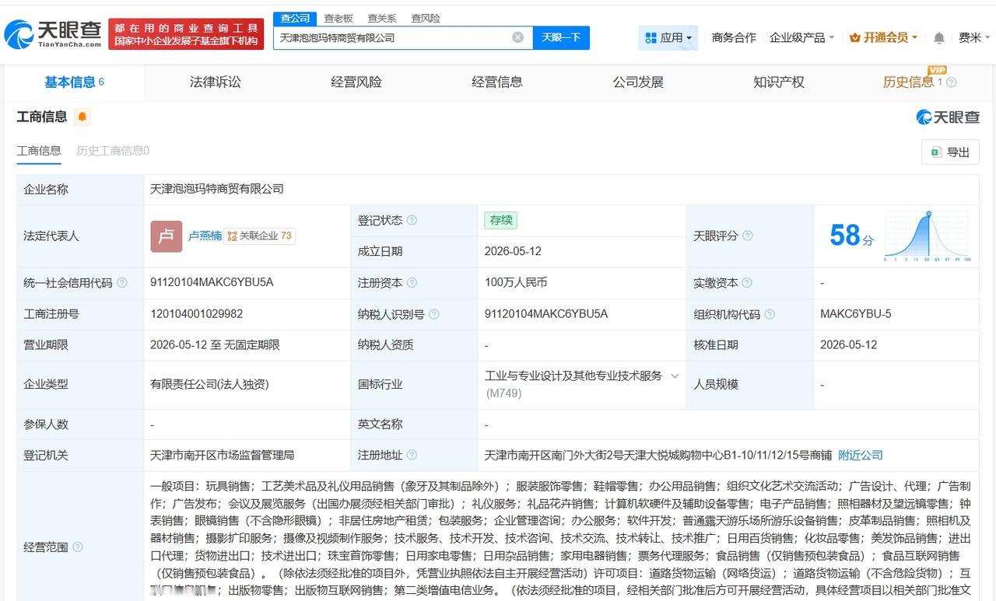The width and height of the screenshot is (996, 601).
Task: Select the 公司发展 tab
Action: pos(638,82)
